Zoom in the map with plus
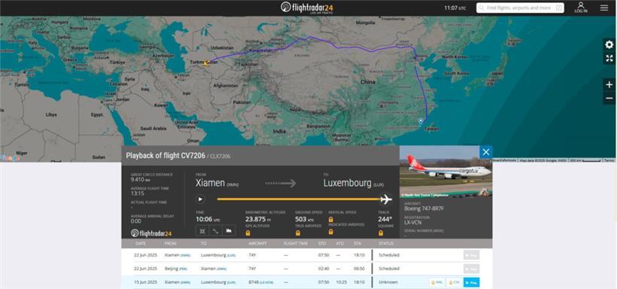 (x=609, y=84)
